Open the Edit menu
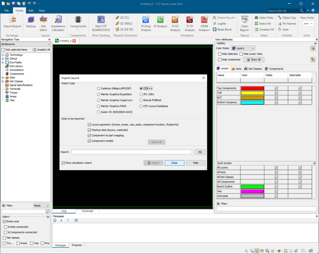This screenshot has width=319, height=254. point(31,10)
